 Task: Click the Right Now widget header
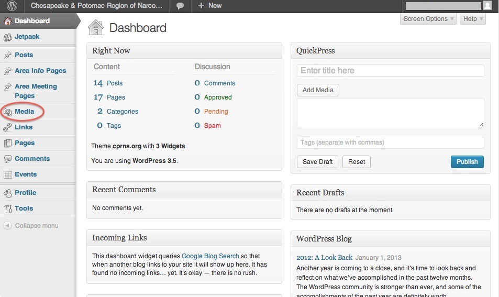pyautogui.click(x=184, y=51)
